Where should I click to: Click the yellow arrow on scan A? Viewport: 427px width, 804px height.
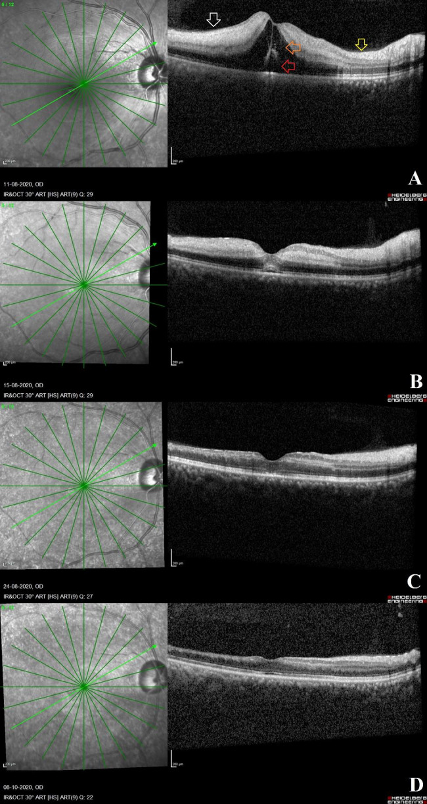click(361, 45)
